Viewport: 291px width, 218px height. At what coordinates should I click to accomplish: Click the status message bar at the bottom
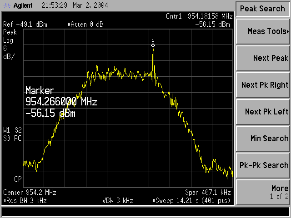[145, 212]
